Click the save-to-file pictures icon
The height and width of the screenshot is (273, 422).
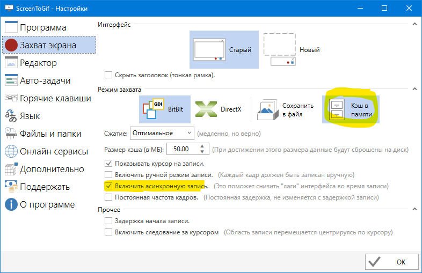pyautogui.click(x=267, y=110)
